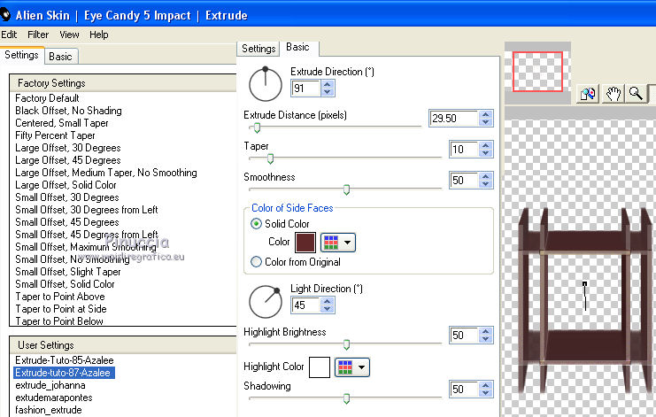Open the Help menu
The height and width of the screenshot is (417, 656).
[x=99, y=35]
